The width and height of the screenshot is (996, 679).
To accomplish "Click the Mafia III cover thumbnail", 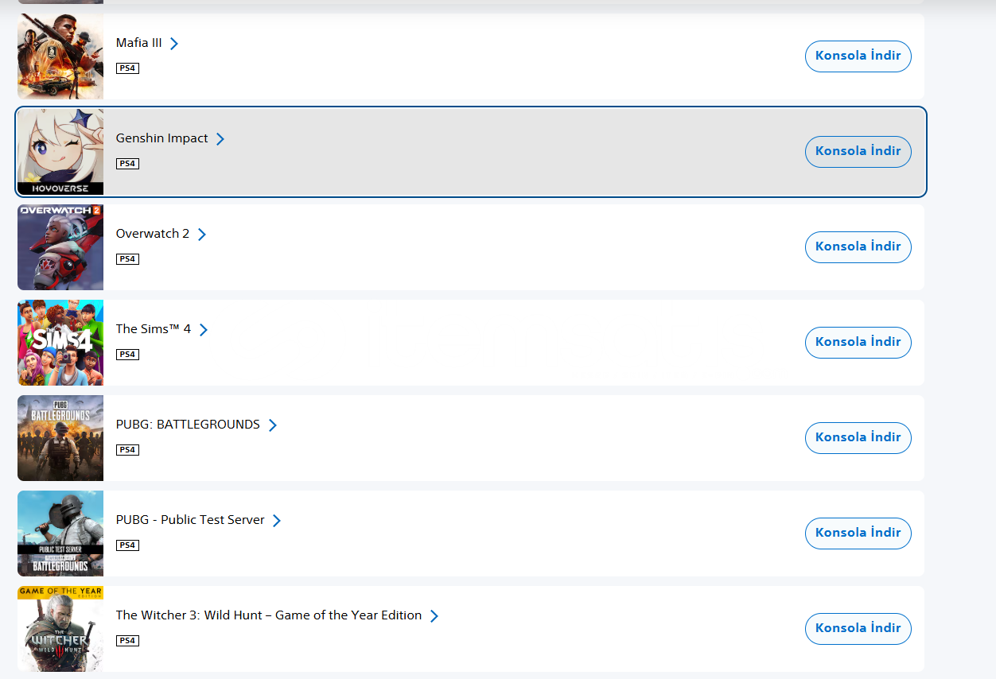I will [60, 56].
